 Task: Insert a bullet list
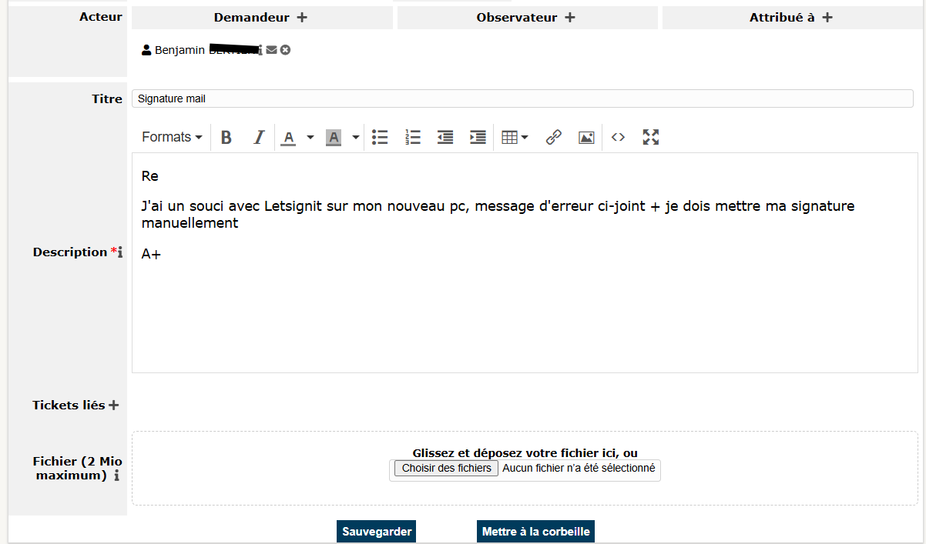tap(380, 138)
